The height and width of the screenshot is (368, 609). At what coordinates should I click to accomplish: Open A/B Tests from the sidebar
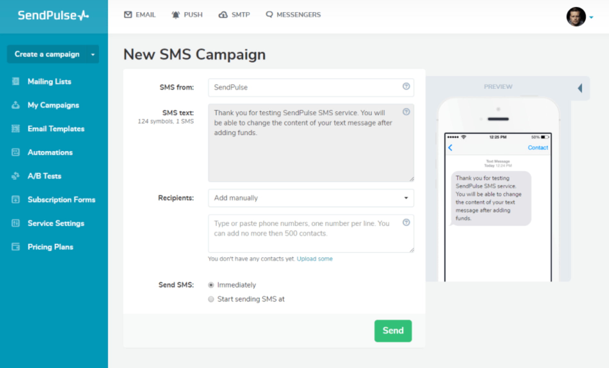[x=44, y=176]
